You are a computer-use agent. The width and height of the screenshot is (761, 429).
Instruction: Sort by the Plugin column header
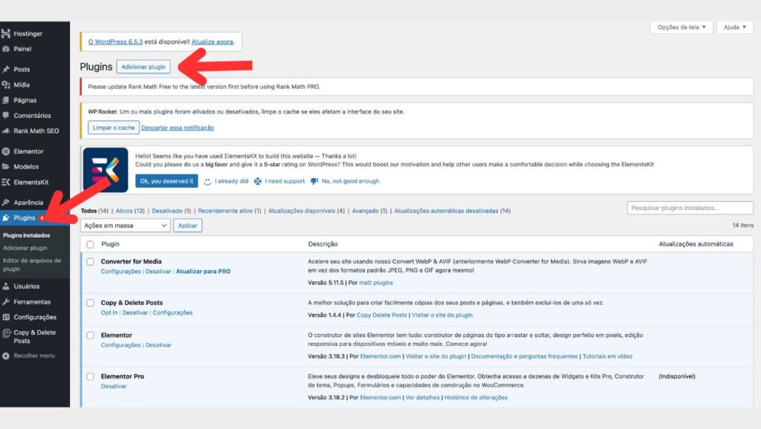click(110, 244)
